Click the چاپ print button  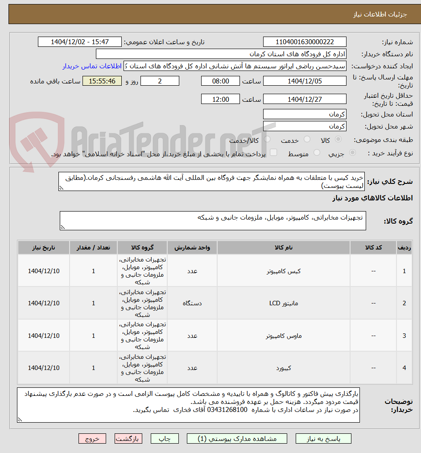click(165, 439)
